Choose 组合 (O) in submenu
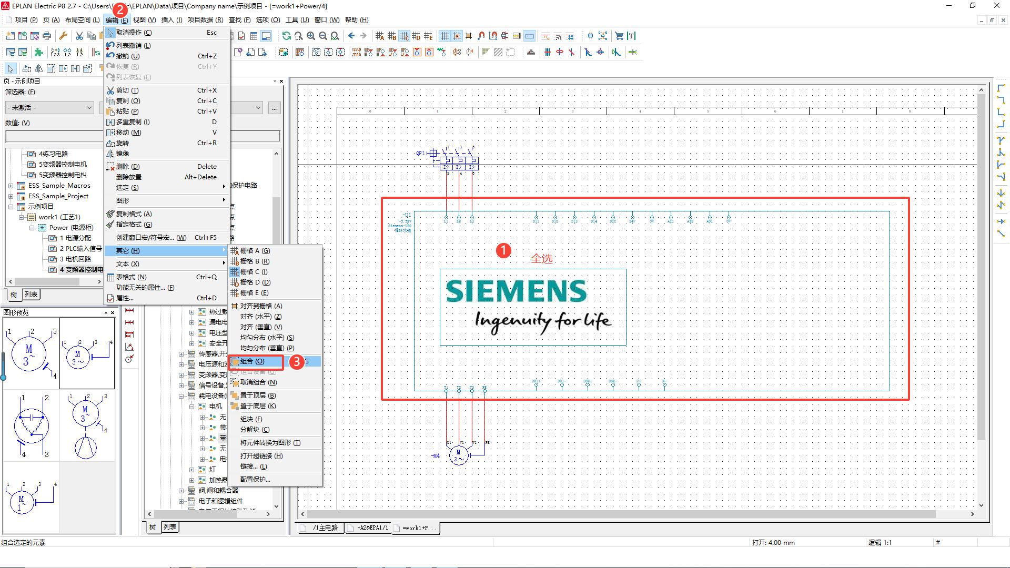 [252, 361]
